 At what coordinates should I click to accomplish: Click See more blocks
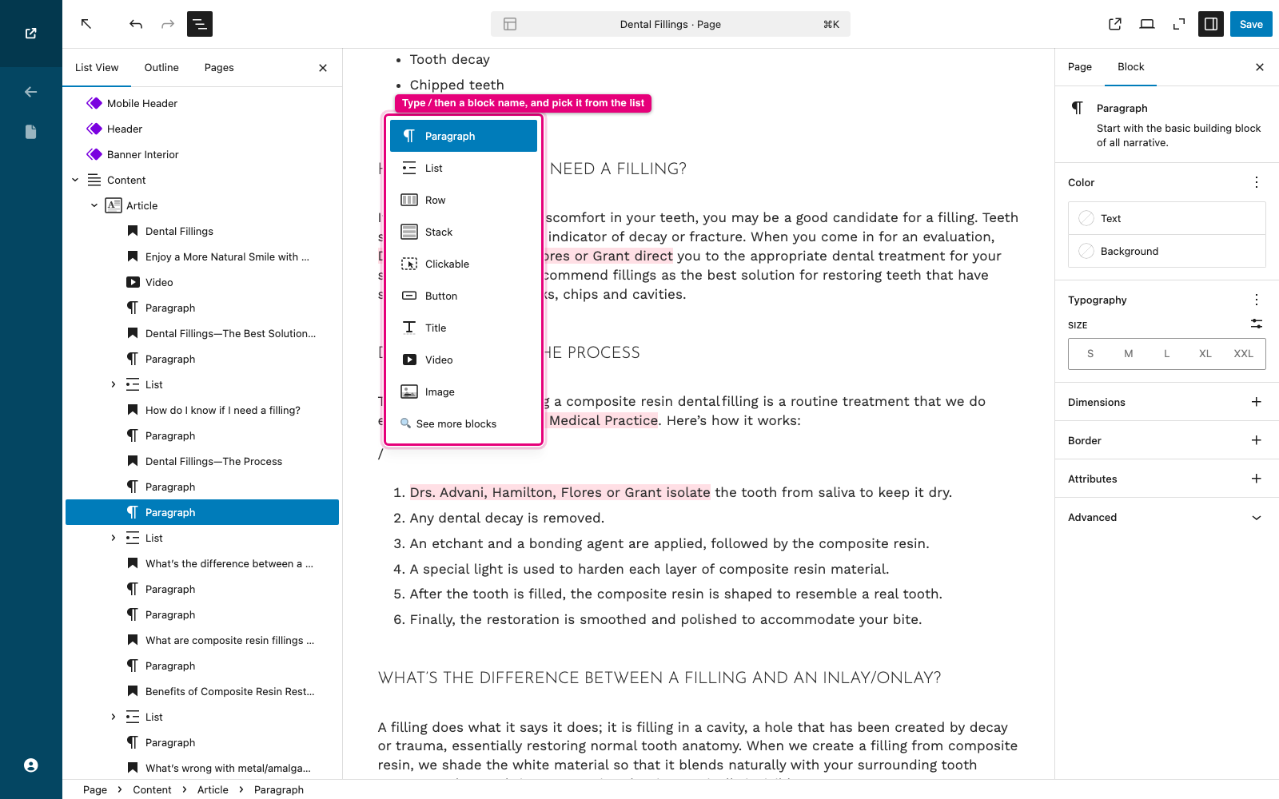pos(464,423)
